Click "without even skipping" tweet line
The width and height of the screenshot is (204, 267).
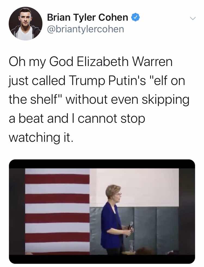(x=128, y=100)
